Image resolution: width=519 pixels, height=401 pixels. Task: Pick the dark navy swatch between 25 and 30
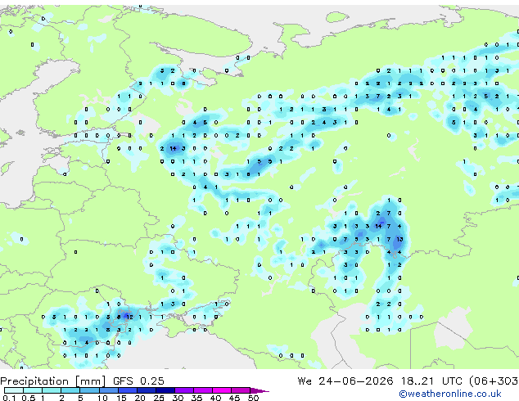165,390
